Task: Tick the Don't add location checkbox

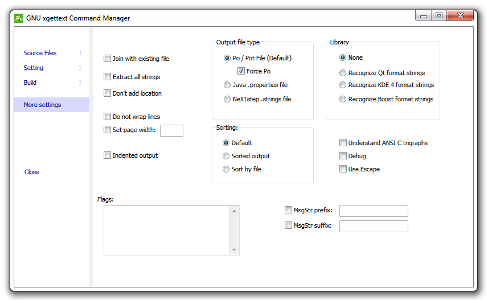Action: click(107, 93)
